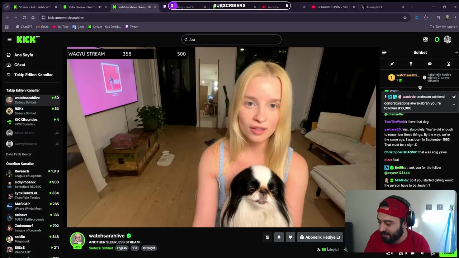The width and height of the screenshot is (459, 258).
Task: Open a new browser tab
Action: pyautogui.click(x=412, y=7)
